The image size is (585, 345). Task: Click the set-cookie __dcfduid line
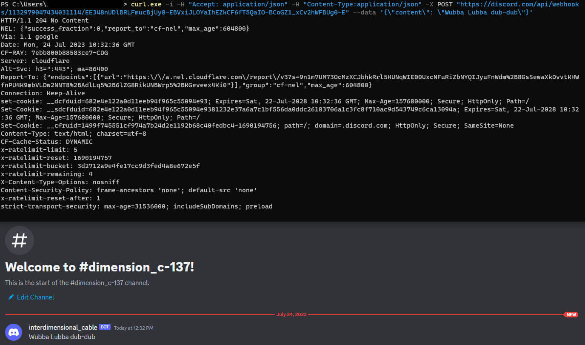pyautogui.click(x=265, y=101)
